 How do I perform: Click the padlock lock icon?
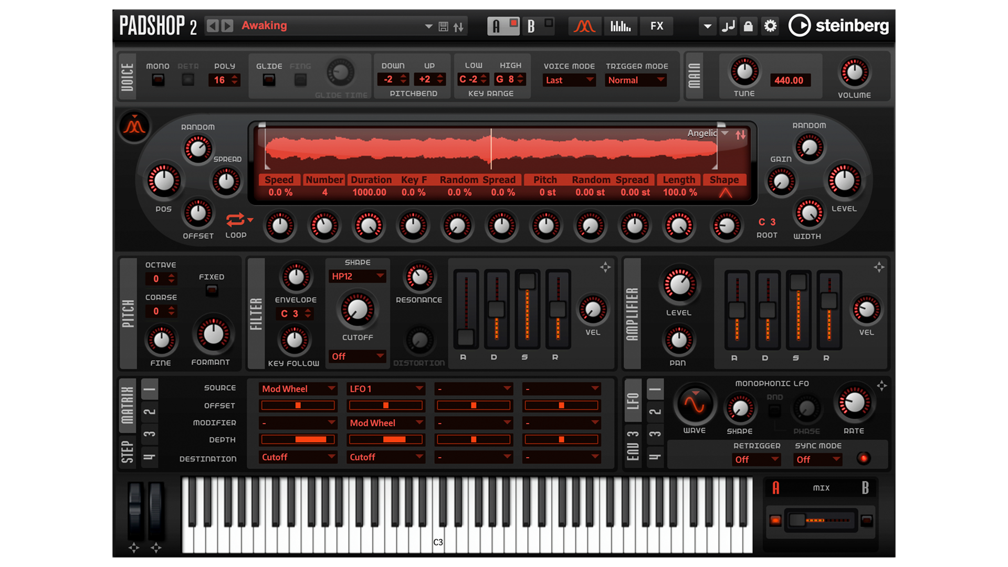(748, 26)
